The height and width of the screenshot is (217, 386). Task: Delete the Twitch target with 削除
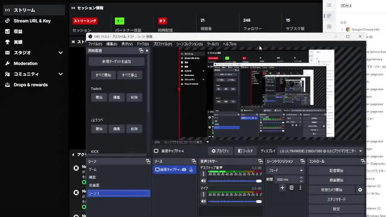134,97
